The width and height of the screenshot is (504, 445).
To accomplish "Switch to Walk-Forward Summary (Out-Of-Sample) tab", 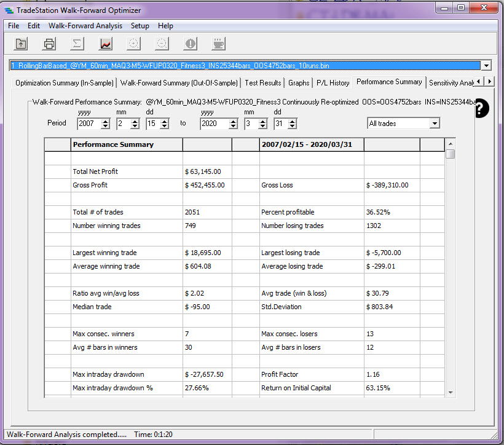I will pos(179,83).
